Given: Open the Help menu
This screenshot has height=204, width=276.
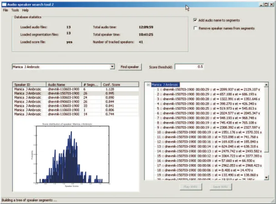Looking at the screenshot, I should (x=26, y=10).
